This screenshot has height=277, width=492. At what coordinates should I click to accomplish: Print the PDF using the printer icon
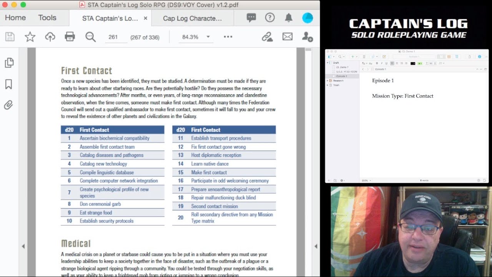click(x=70, y=37)
